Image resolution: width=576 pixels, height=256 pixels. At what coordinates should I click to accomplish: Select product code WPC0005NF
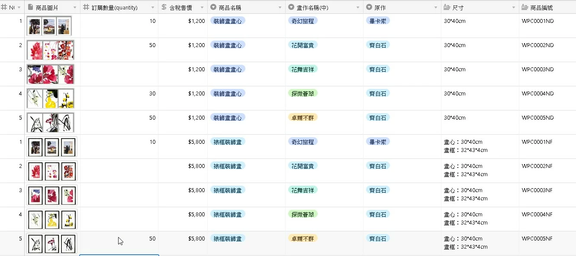coord(537,238)
